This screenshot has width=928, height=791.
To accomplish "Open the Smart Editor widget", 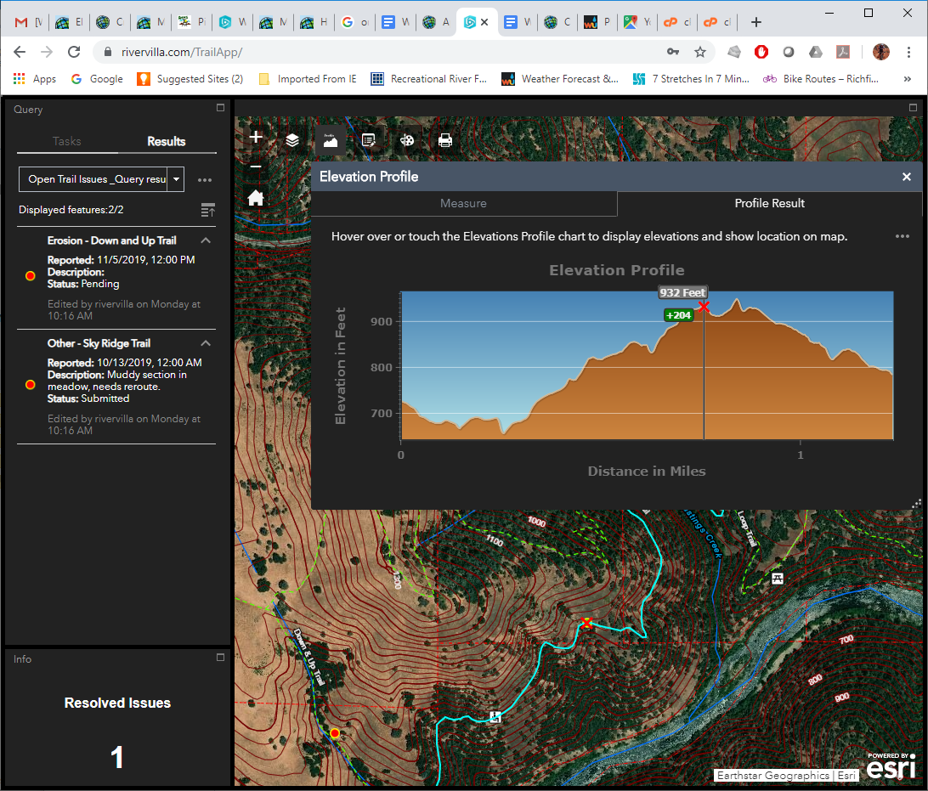I will [x=369, y=141].
